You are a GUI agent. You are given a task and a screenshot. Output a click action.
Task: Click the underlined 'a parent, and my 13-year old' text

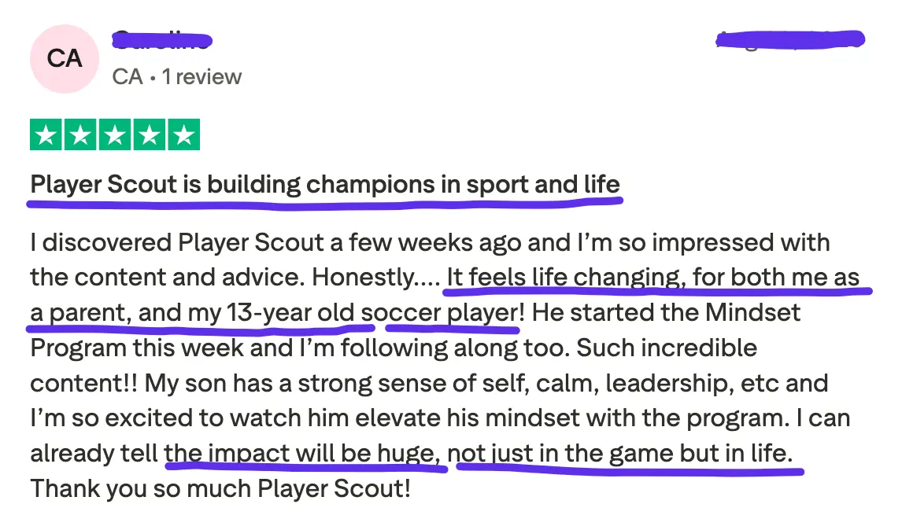pyautogui.click(x=192, y=313)
